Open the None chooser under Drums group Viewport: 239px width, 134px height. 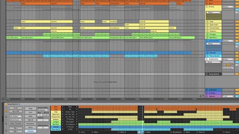(214, 12)
